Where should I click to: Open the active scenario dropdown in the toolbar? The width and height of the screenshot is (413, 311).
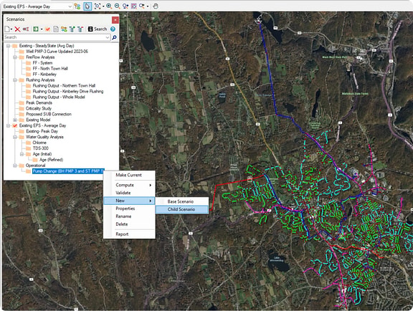tap(70, 6)
